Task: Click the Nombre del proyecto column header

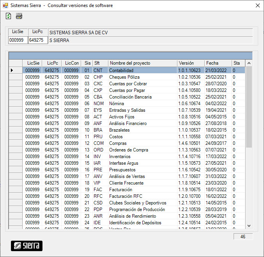Action: tap(142, 63)
